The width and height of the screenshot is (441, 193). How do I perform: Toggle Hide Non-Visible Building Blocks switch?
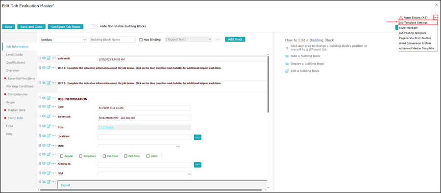pyautogui.click(x=94, y=26)
